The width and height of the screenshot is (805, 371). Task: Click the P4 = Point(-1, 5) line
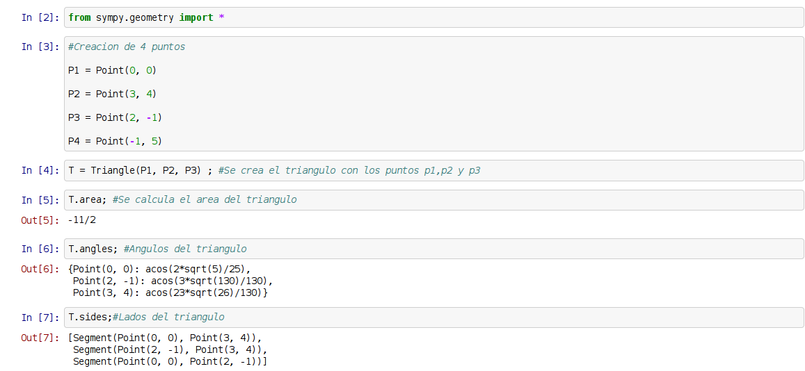(115, 141)
